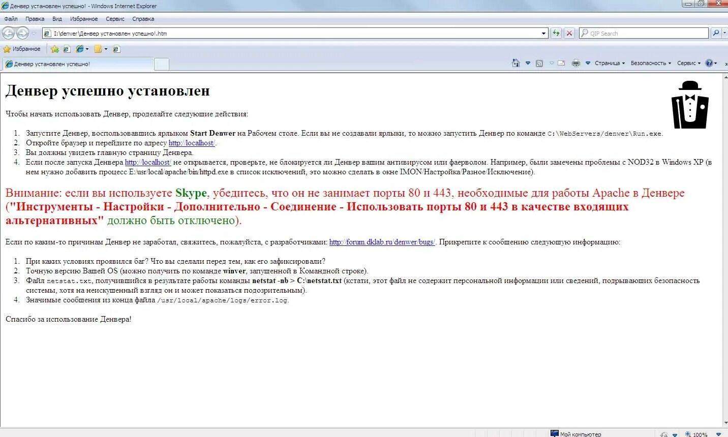Open the Правка menu
728x437 pixels.
pyautogui.click(x=35, y=19)
